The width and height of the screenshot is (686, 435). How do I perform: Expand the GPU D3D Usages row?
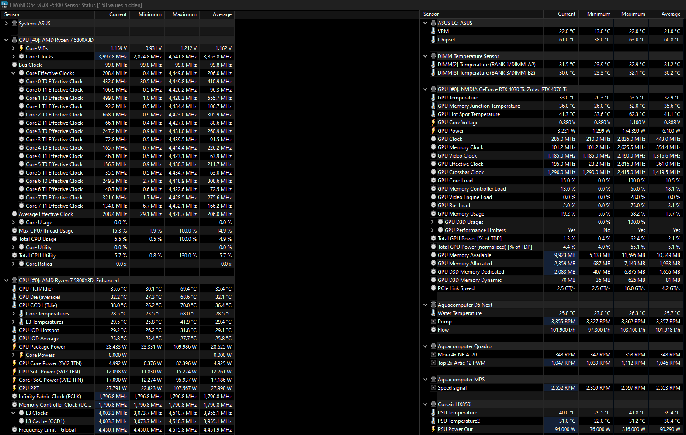[x=432, y=222]
